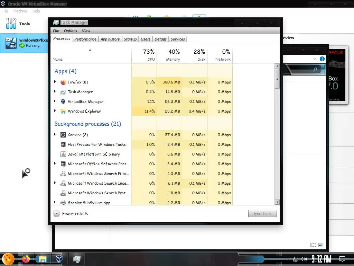354x266 pixels.
Task: Sort processes by CPU column header
Action: (x=144, y=55)
